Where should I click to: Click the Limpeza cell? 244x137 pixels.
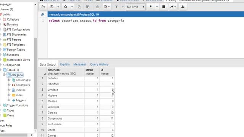[65, 90]
